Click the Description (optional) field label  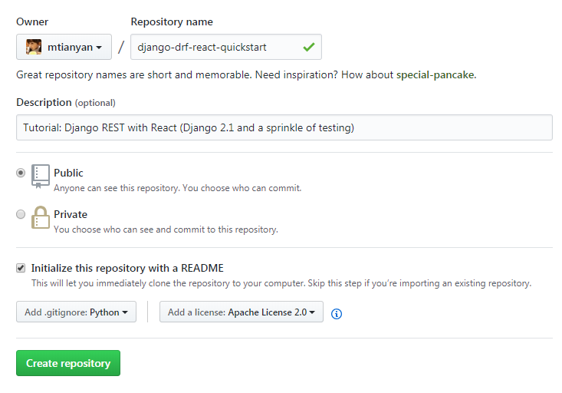[66, 102]
